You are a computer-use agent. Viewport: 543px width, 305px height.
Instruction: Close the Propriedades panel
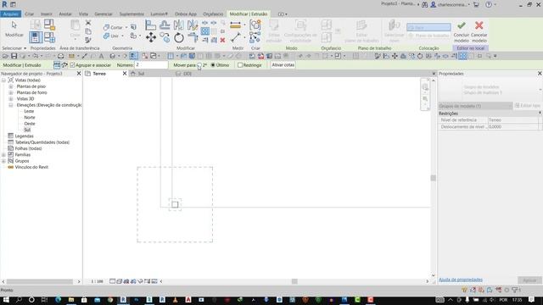tap(540, 74)
